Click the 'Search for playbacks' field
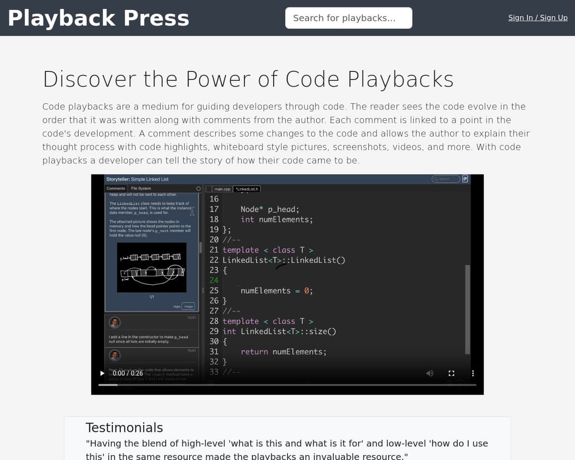575x460 pixels. pos(348,18)
